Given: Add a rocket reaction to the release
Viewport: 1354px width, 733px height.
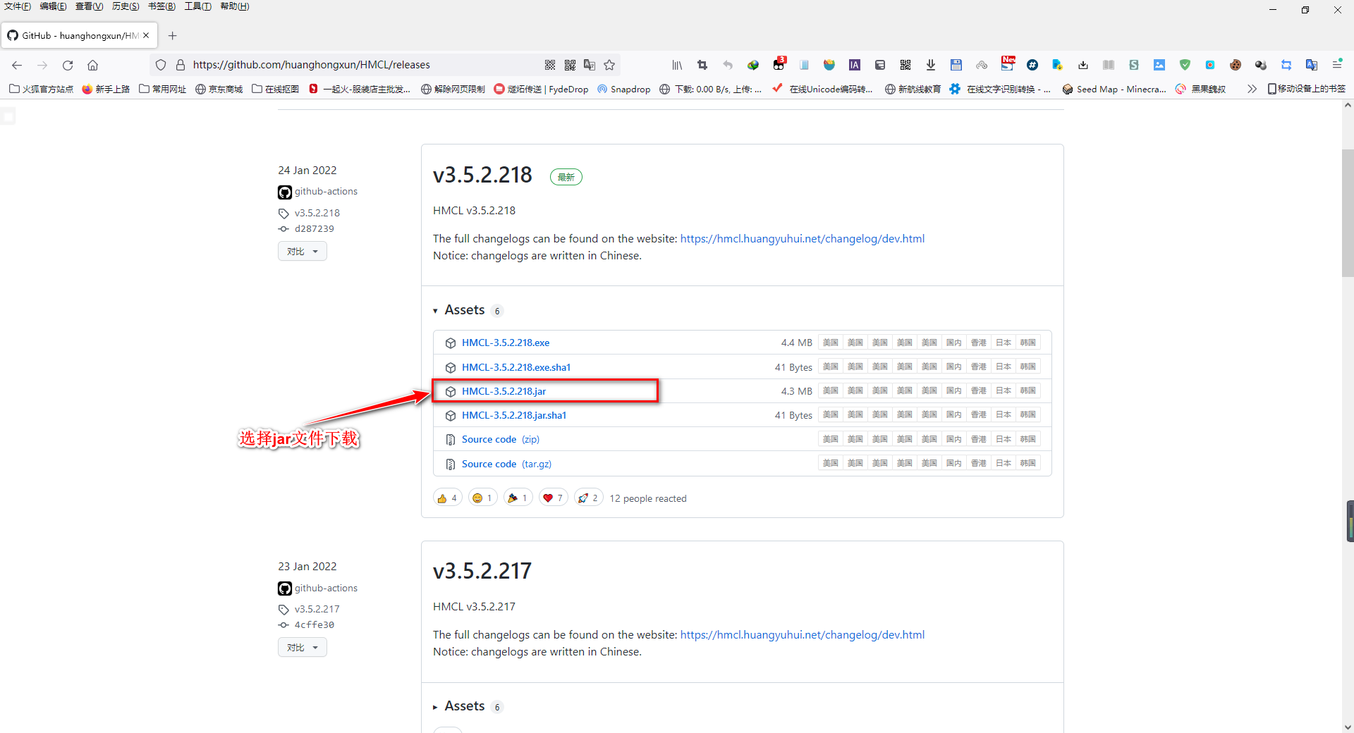Looking at the screenshot, I should point(589,498).
